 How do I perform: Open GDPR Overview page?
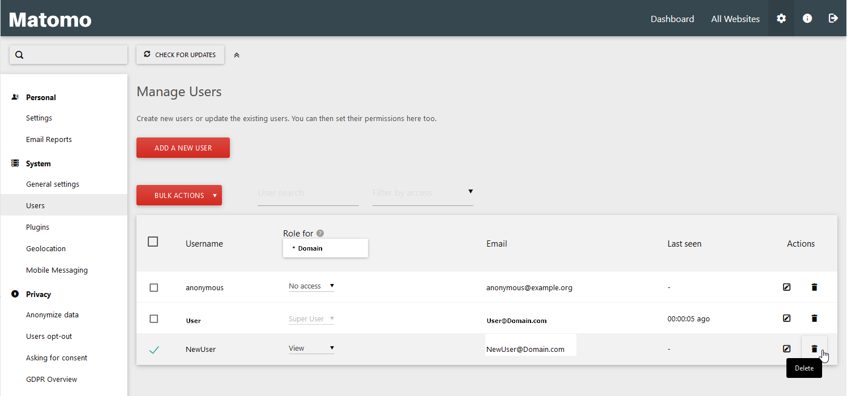point(52,379)
